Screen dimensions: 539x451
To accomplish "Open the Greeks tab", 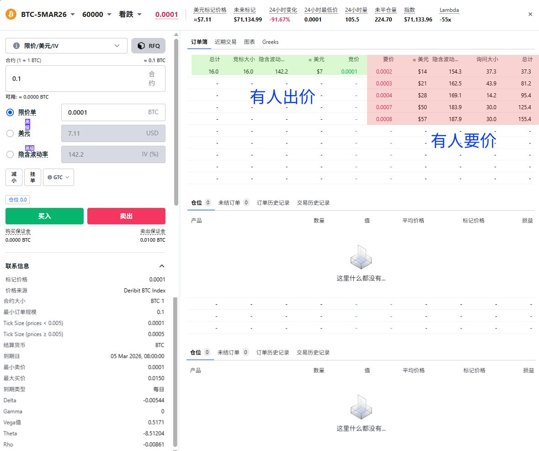I will [x=270, y=42].
